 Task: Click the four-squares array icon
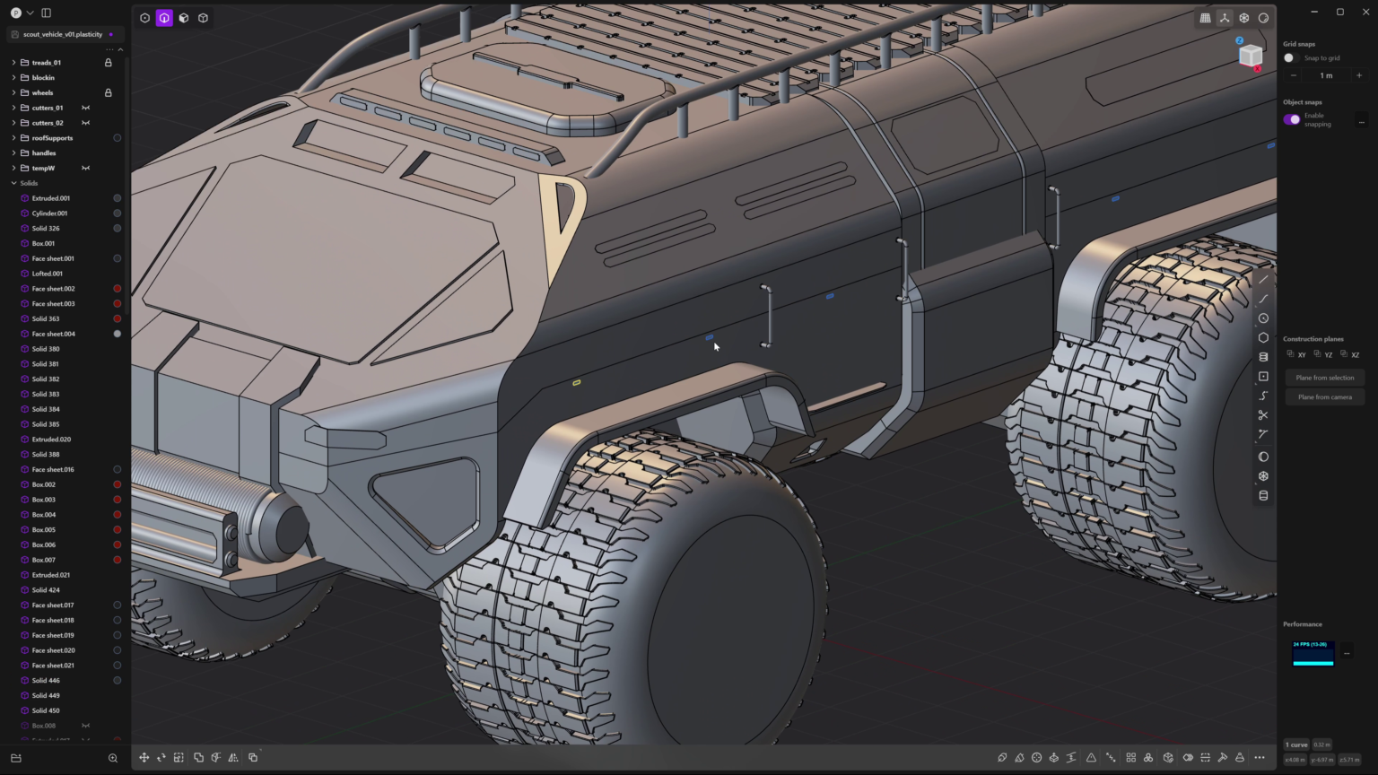coord(1130,758)
